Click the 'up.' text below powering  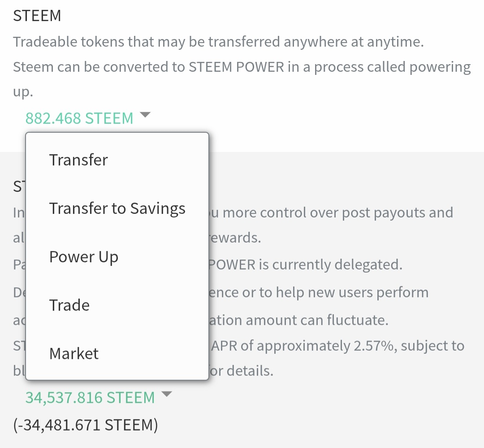[x=23, y=92]
